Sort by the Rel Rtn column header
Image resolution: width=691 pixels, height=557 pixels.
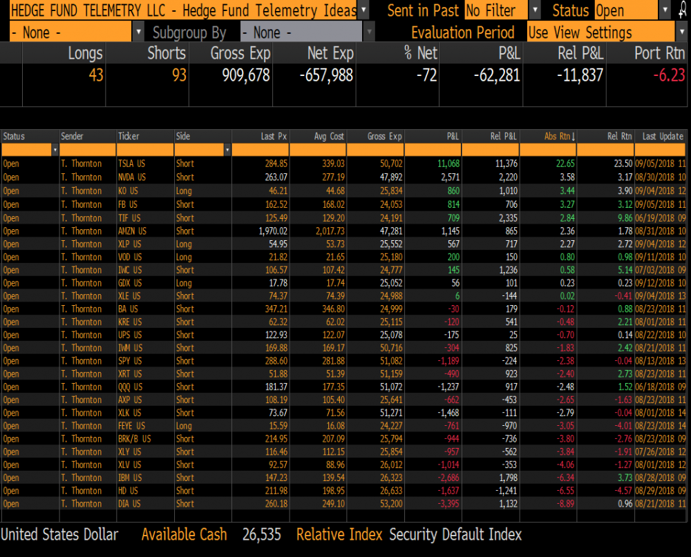point(605,137)
